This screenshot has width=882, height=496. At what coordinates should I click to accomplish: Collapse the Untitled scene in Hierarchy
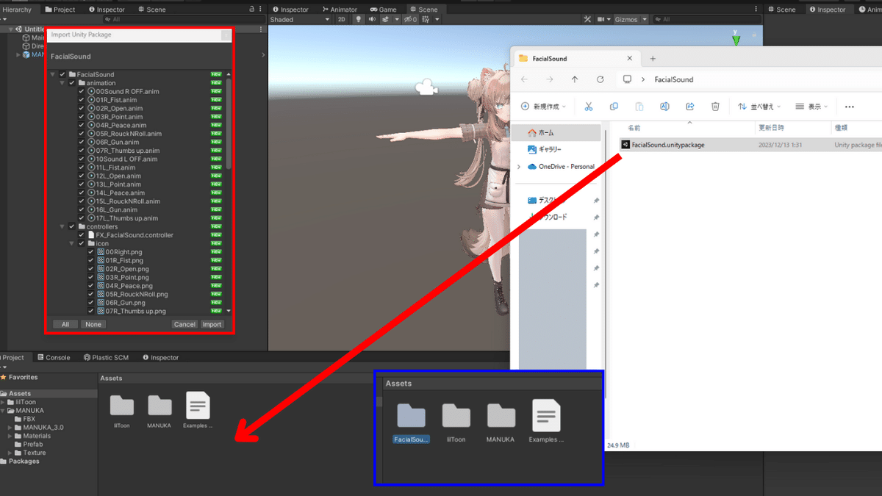[10, 29]
